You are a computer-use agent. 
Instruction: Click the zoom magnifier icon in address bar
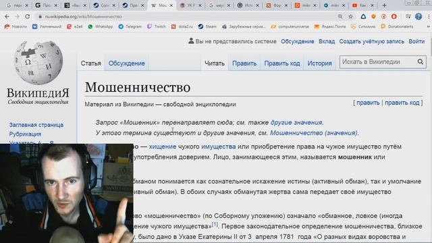(340, 16)
